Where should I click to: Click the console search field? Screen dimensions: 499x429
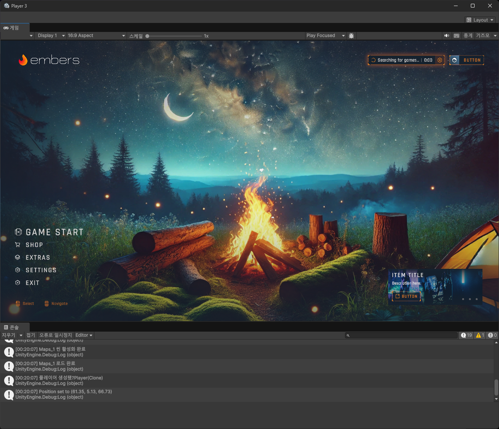(401, 335)
